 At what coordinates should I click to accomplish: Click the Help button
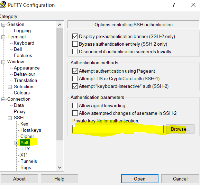(59, 179)
